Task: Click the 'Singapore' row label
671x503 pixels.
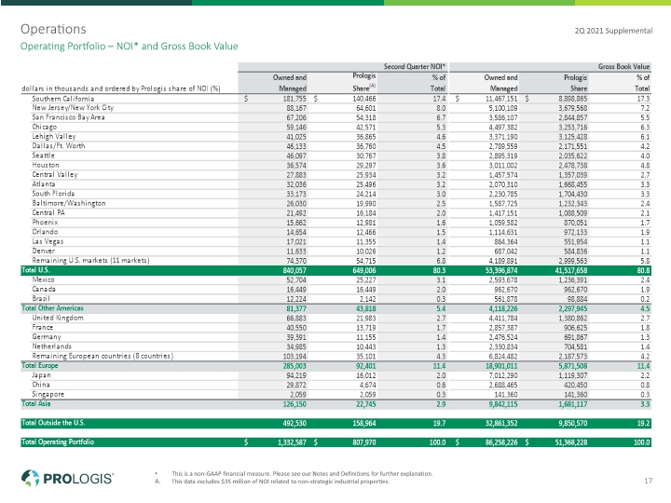Action: point(48,394)
